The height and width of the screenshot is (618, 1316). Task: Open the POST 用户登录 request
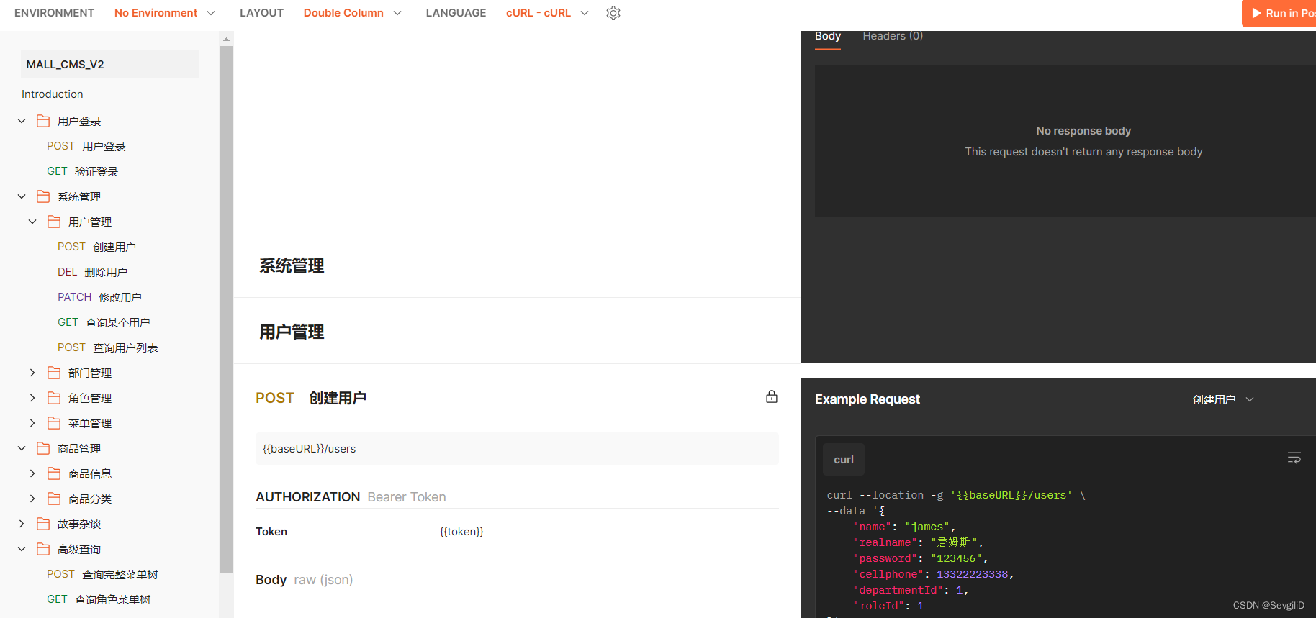pyautogui.click(x=86, y=146)
